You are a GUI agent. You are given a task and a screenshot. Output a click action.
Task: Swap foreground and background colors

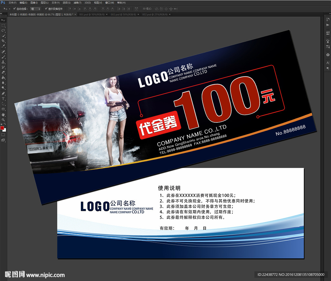[5, 124]
